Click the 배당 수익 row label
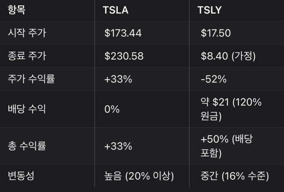This screenshot has width=284, height=192. pos(27,109)
